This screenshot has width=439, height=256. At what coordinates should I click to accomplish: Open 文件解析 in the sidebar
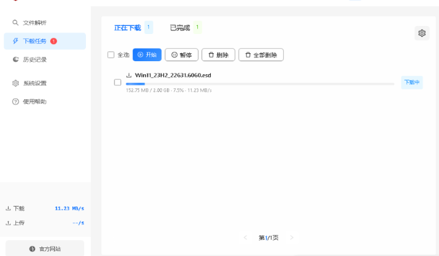coord(35,23)
